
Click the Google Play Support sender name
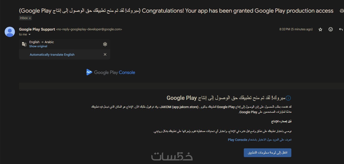(37, 29)
